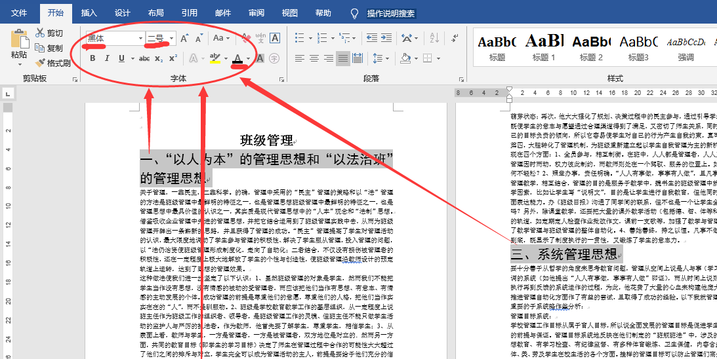717x359 pixels.
Task: Apply black font color A button
Action: (237, 58)
